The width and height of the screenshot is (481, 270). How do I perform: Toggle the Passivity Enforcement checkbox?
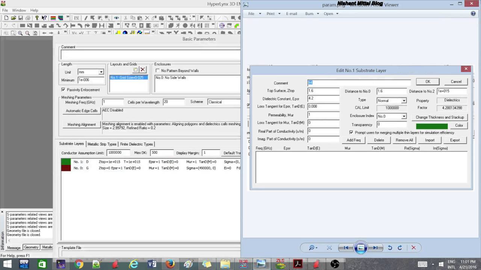pos(63,90)
